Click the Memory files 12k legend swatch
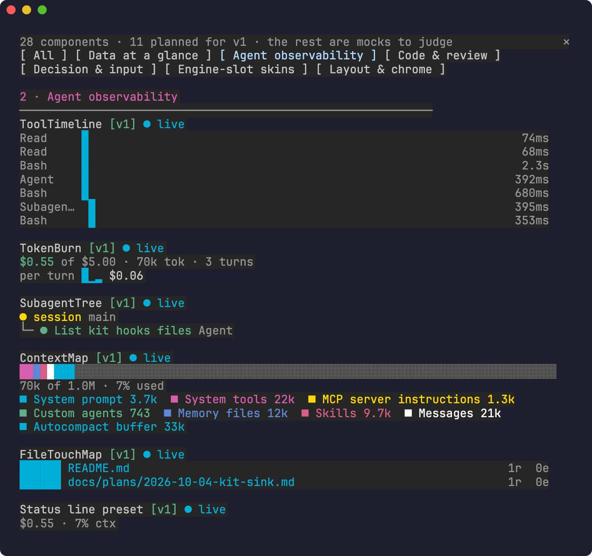The image size is (592, 556). point(167,413)
